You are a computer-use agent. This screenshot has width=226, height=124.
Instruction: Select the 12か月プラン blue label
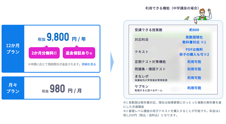pos(13,49)
